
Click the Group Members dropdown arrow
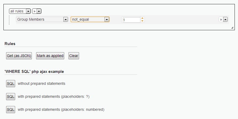pos(66,20)
